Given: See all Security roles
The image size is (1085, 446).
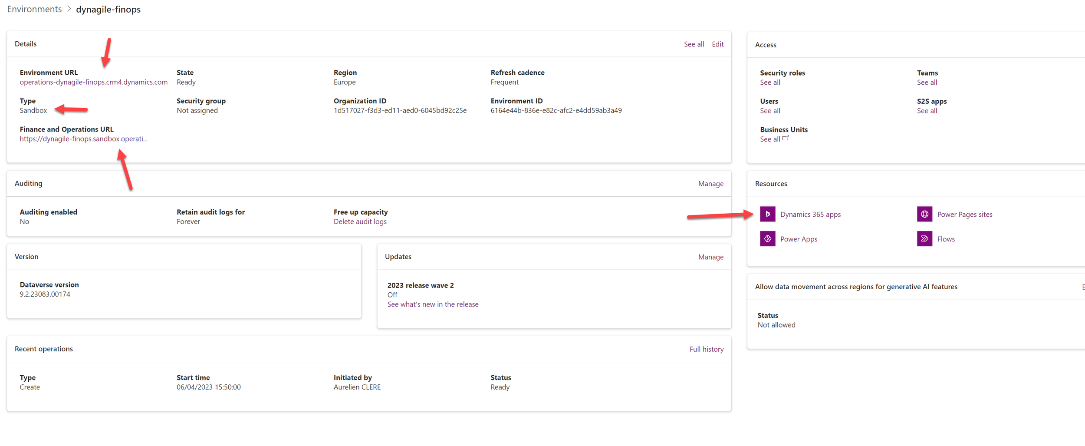Looking at the screenshot, I should (770, 83).
